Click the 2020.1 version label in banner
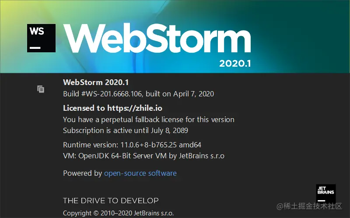Screen dimensions: 350x218 (x=235, y=64)
